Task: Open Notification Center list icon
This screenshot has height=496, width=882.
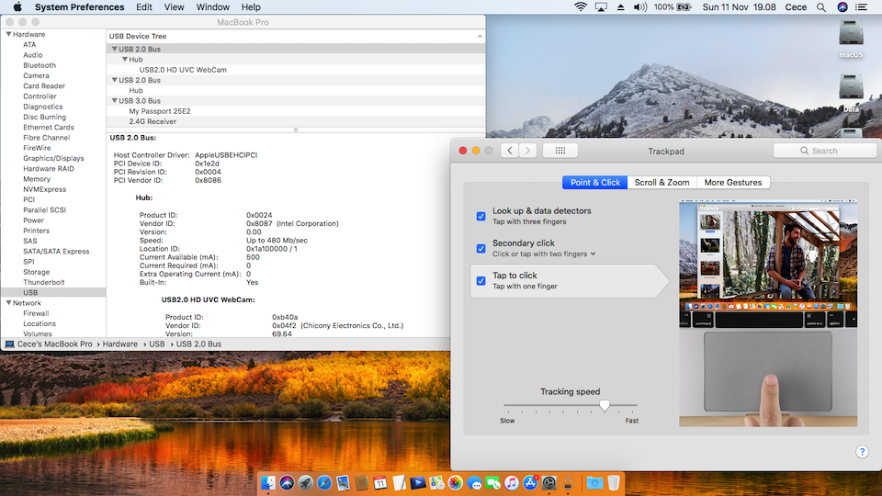Action: 861,6
